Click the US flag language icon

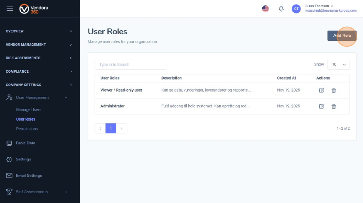265,9
